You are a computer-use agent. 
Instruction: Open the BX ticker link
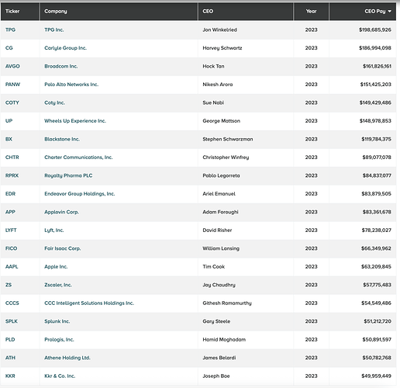[9, 139]
